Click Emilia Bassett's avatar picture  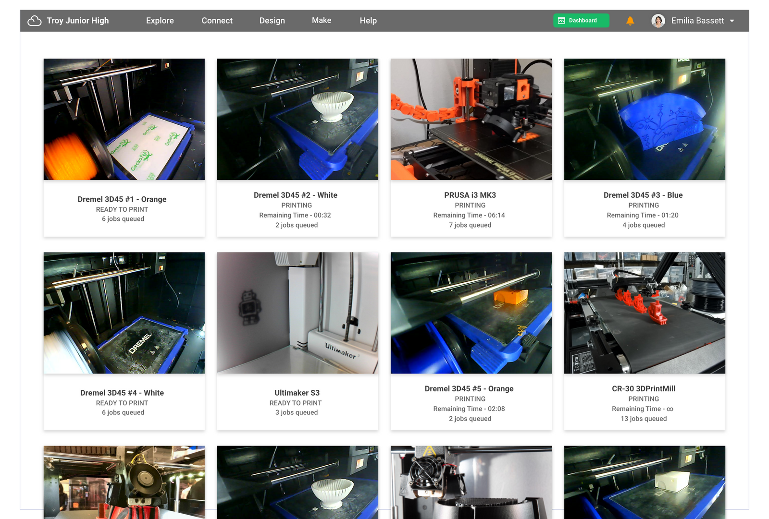click(x=658, y=21)
